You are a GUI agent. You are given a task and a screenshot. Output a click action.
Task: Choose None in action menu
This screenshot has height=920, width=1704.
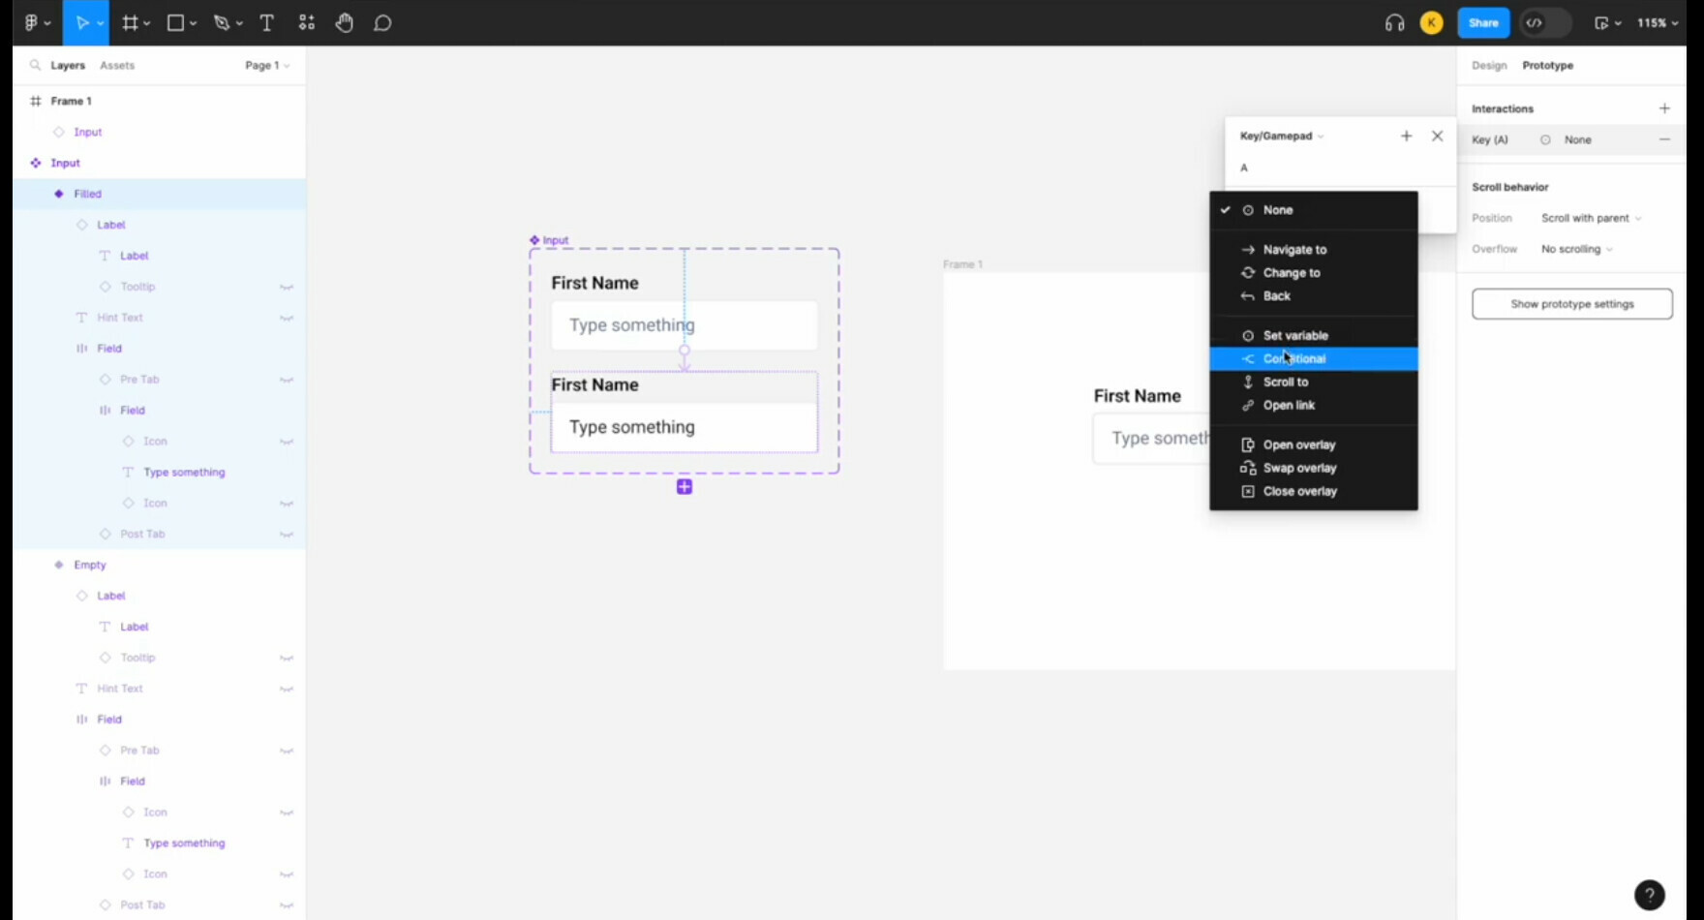pos(1314,210)
